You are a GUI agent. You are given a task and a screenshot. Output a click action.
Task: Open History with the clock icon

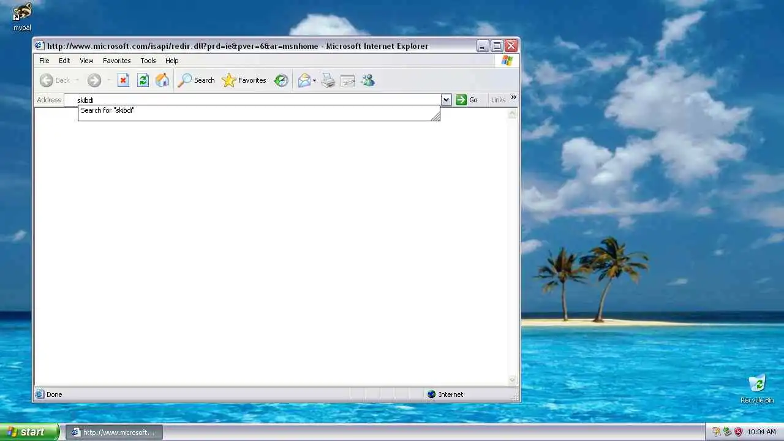click(x=281, y=80)
